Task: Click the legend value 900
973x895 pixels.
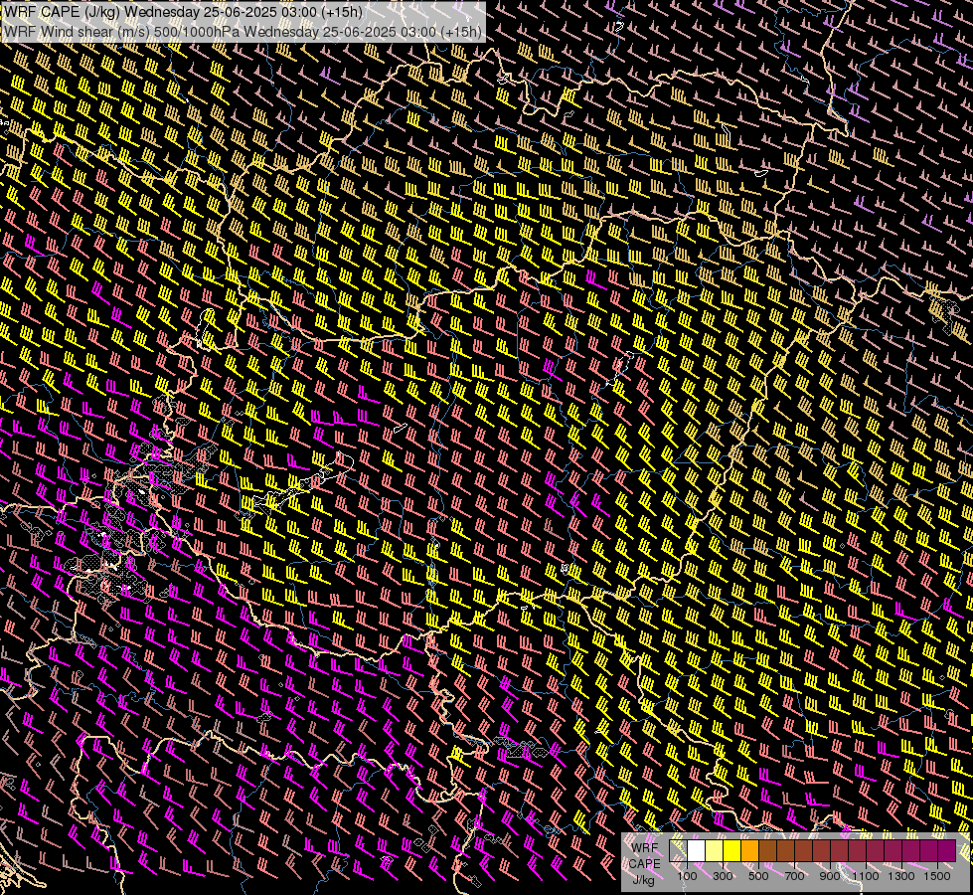Action: click(830, 876)
